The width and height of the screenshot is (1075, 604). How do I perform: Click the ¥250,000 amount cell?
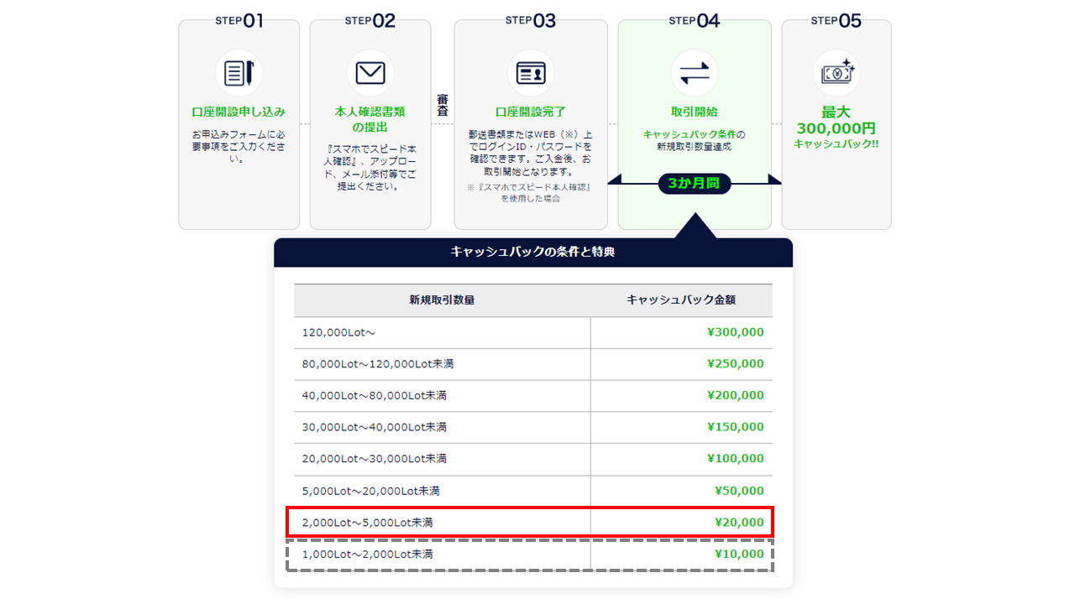tap(681, 364)
